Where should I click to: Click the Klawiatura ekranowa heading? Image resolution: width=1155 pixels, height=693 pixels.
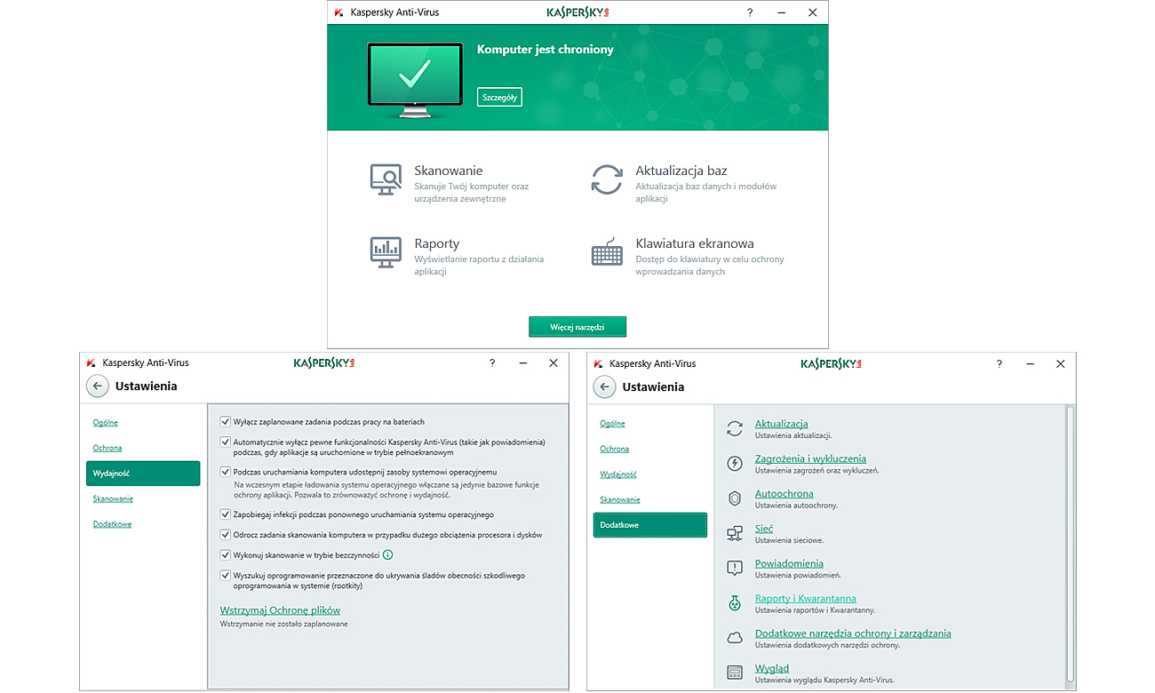(x=695, y=243)
